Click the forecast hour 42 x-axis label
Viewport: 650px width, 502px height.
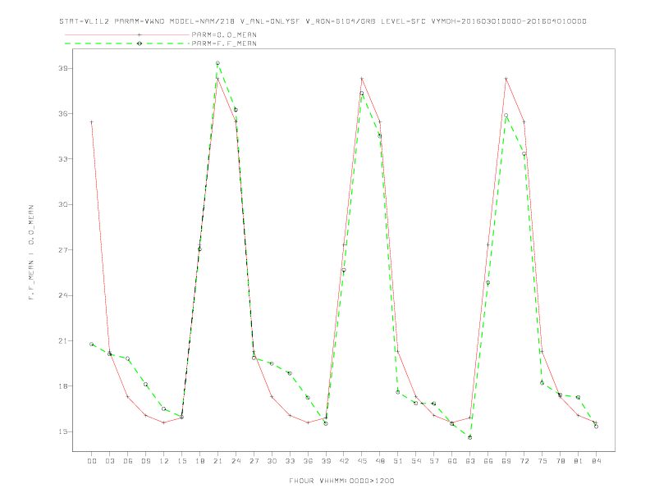344,461
